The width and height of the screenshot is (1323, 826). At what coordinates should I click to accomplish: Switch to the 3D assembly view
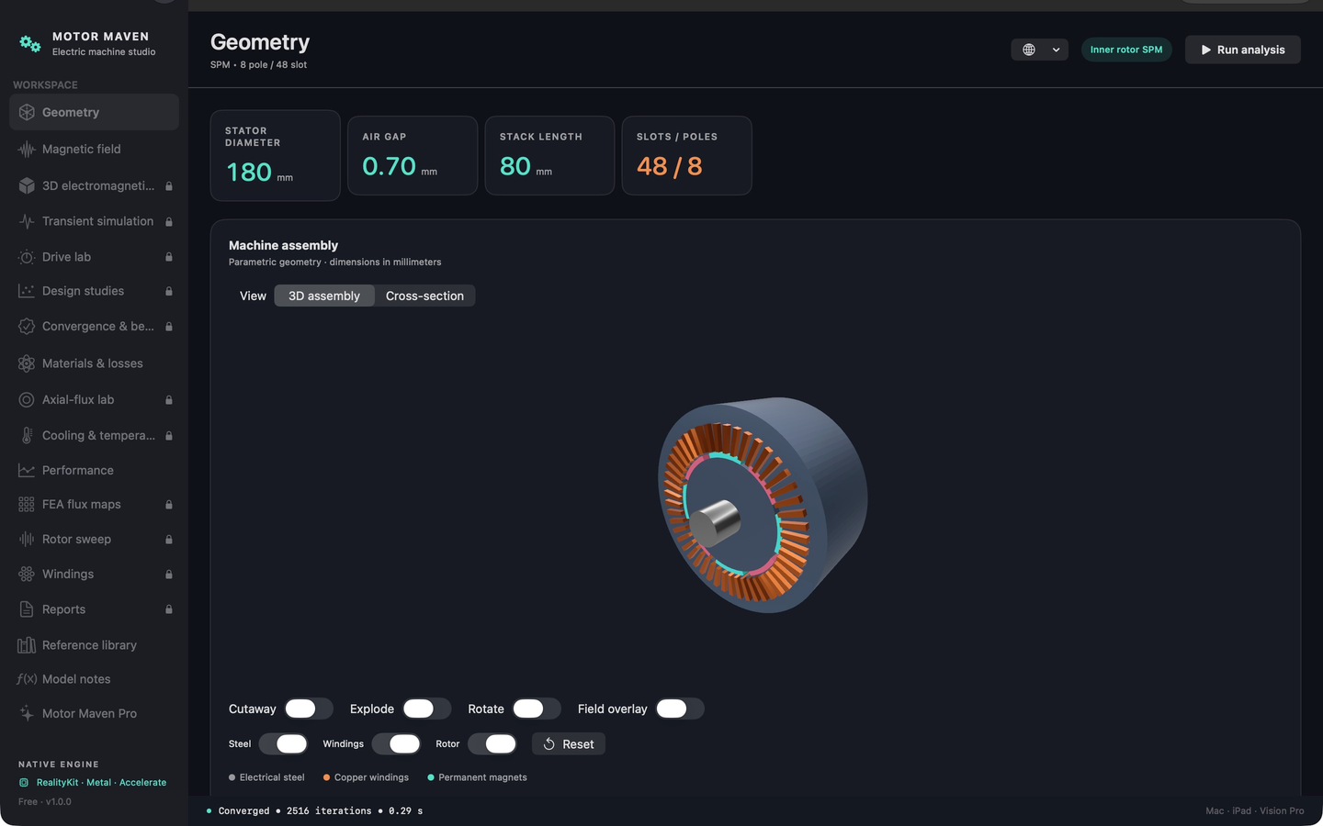pyautogui.click(x=324, y=296)
